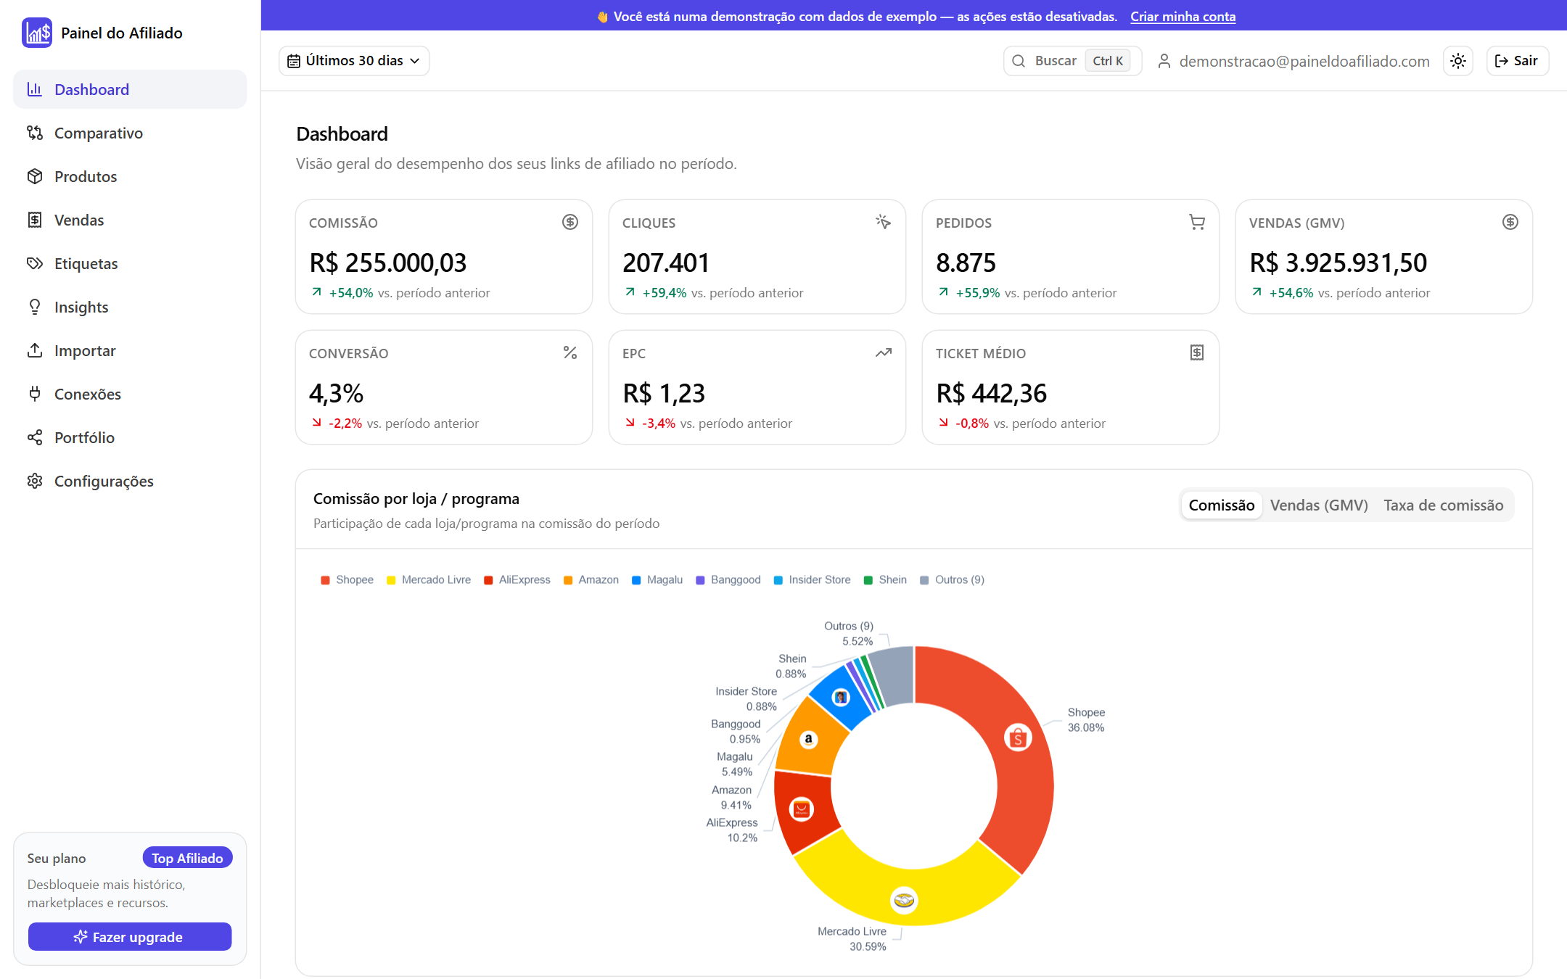1567x979 pixels.
Task: Click the Portfólio share icon
Action: coord(35,437)
